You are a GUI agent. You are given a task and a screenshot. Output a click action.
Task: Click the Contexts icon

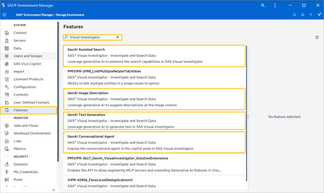click(x=7, y=95)
